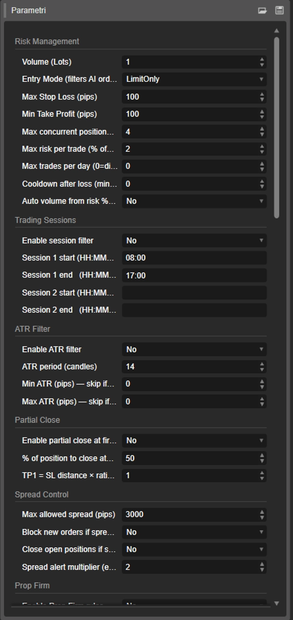Click the Session 1 end time field

point(194,276)
